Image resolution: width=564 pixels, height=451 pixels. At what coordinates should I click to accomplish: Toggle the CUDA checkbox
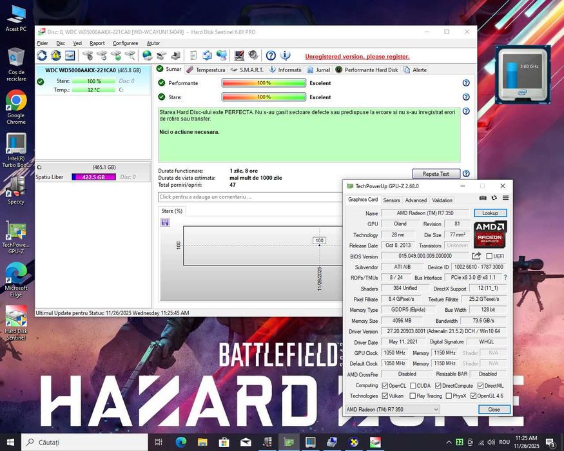click(x=413, y=385)
